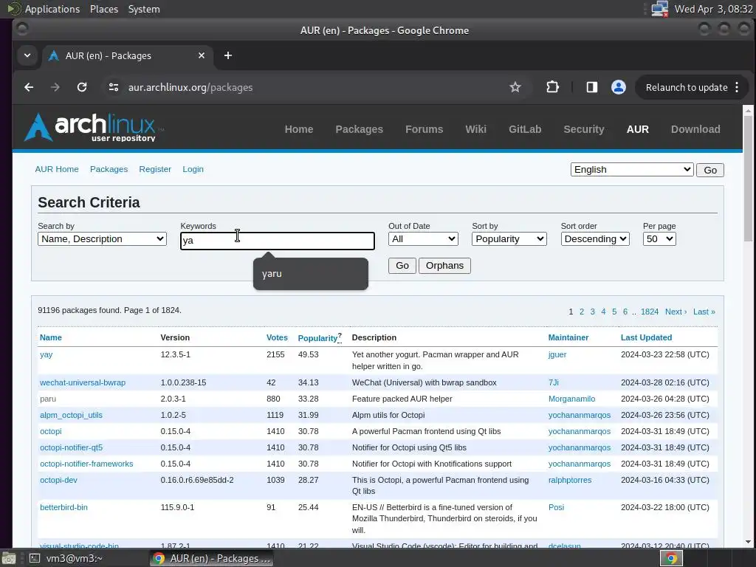Open a new browser tab

point(228,55)
